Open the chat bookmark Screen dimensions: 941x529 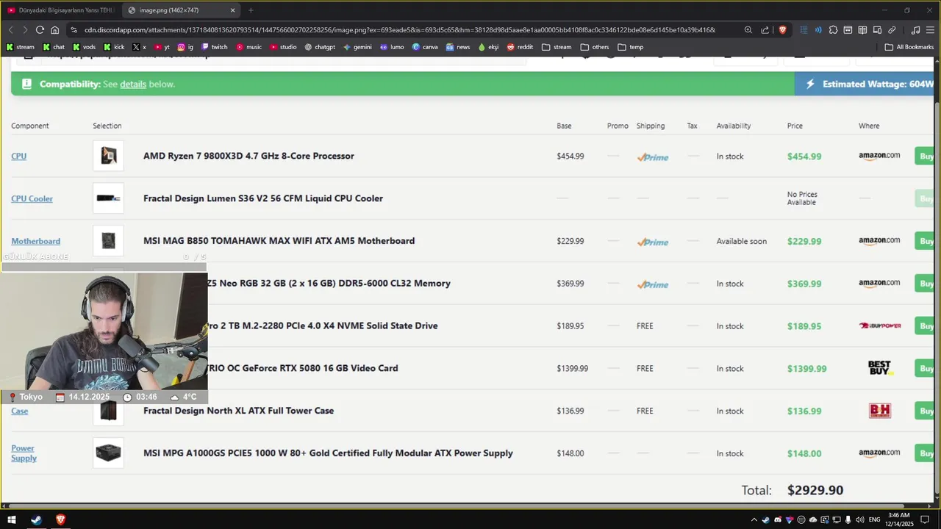pyautogui.click(x=54, y=47)
